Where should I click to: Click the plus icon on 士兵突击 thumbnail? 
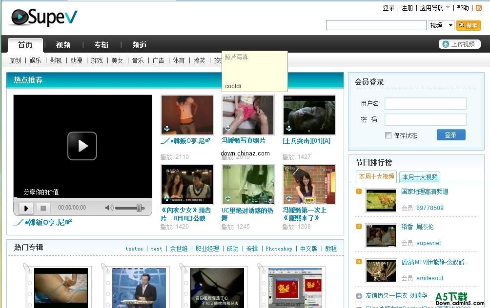pyautogui.click(x=289, y=129)
